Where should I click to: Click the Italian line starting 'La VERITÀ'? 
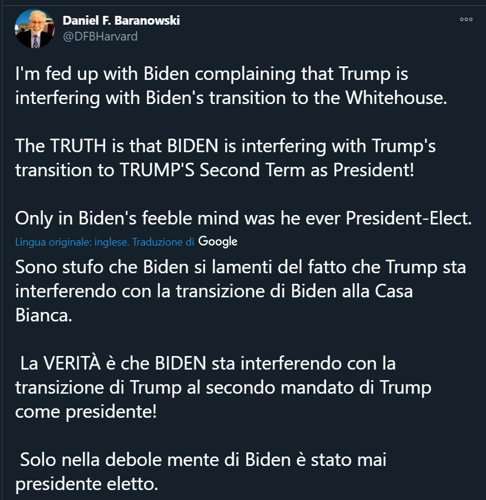tap(207, 364)
